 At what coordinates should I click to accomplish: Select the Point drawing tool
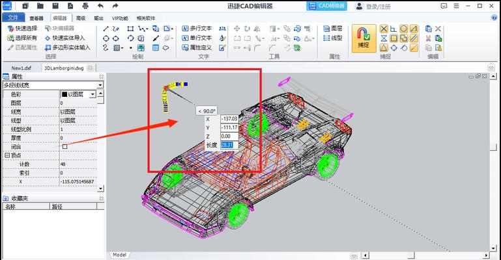tap(131, 48)
